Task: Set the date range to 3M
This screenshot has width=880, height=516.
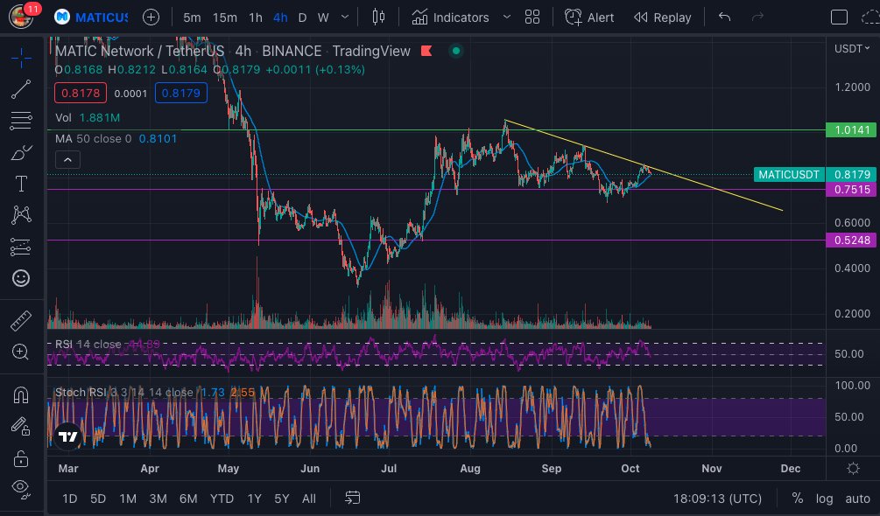Action: pyautogui.click(x=158, y=499)
